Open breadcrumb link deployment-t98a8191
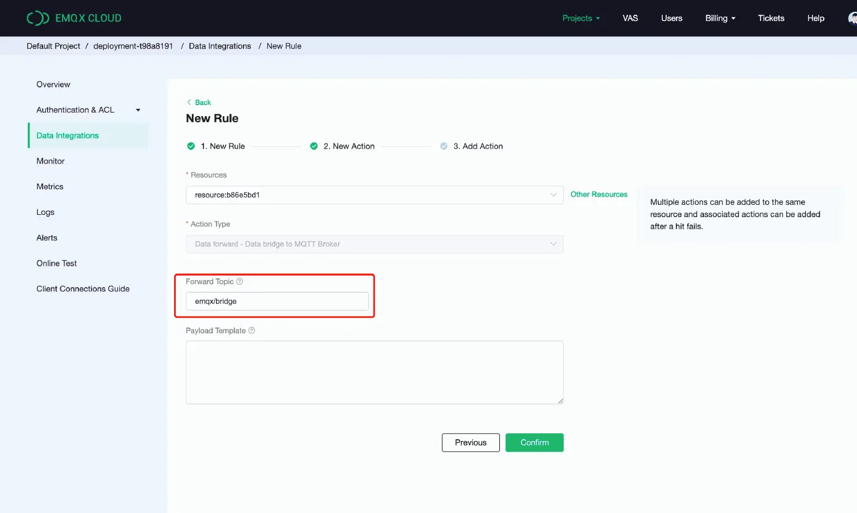The width and height of the screenshot is (857, 513). tap(133, 46)
